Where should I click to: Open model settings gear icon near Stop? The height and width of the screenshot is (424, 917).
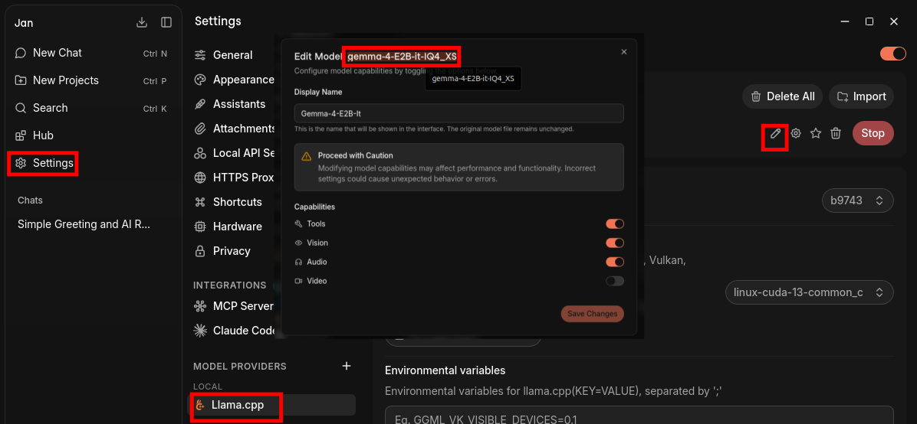click(x=795, y=134)
